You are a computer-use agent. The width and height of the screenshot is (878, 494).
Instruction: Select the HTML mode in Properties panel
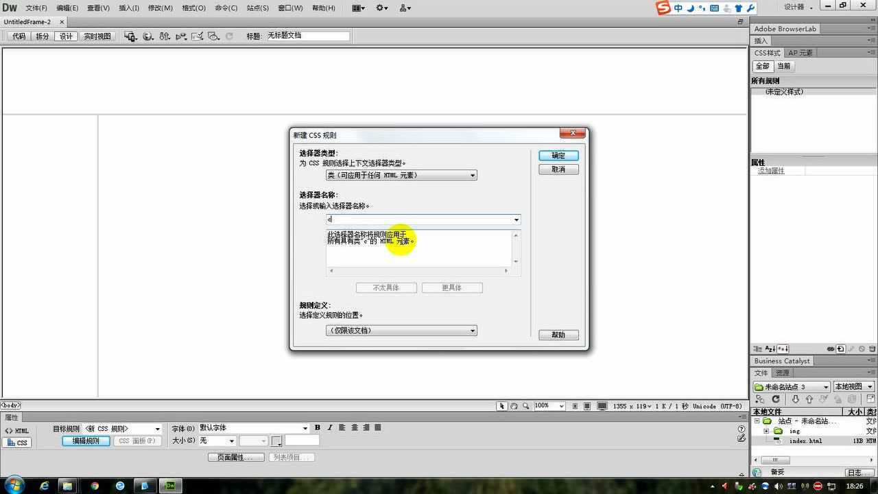point(17,431)
